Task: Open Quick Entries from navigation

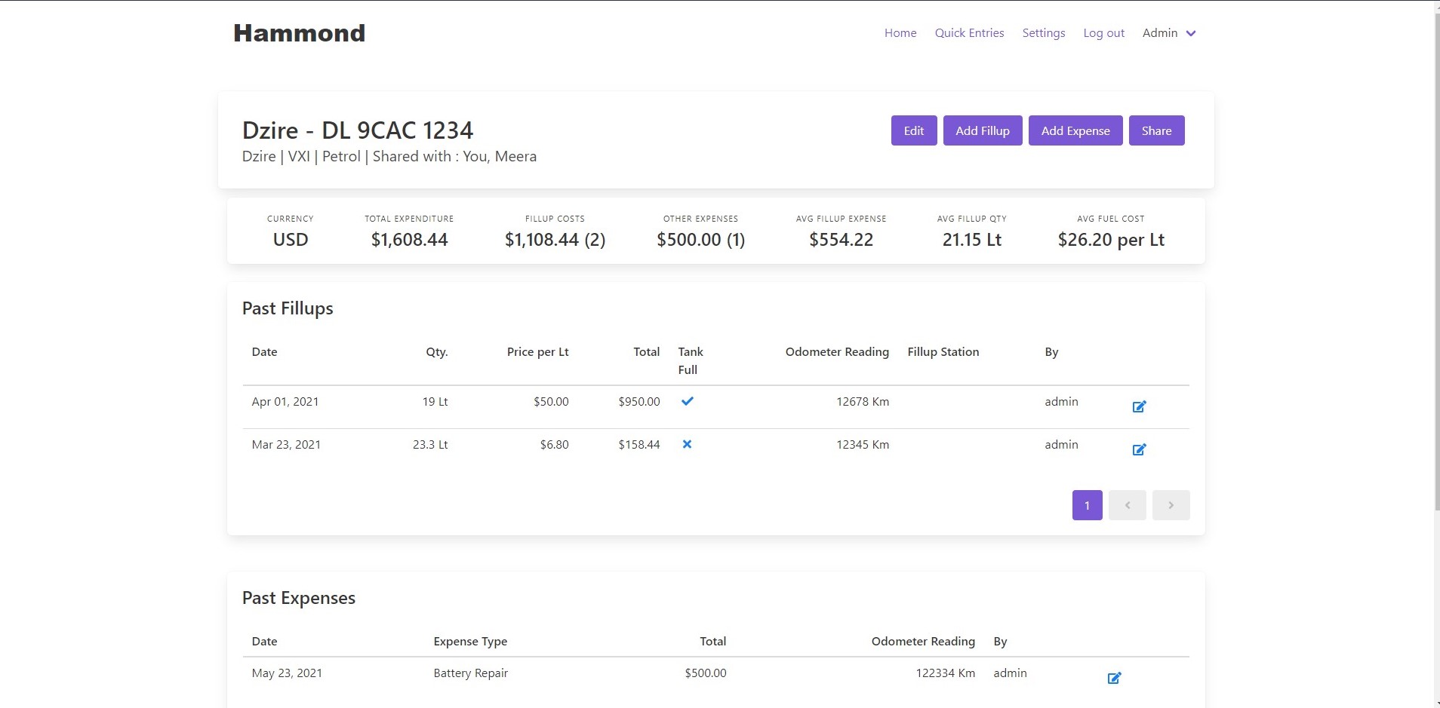Action: [x=969, y=33]
